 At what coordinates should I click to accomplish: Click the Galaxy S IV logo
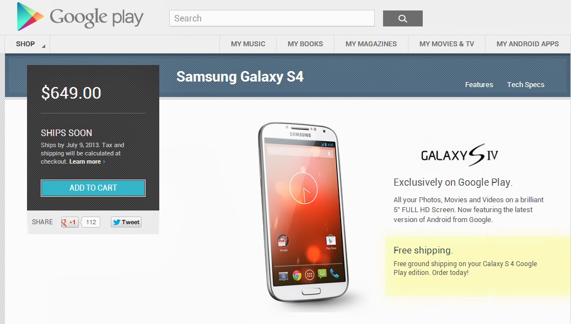pyautogui.click(x=459, y=155)
